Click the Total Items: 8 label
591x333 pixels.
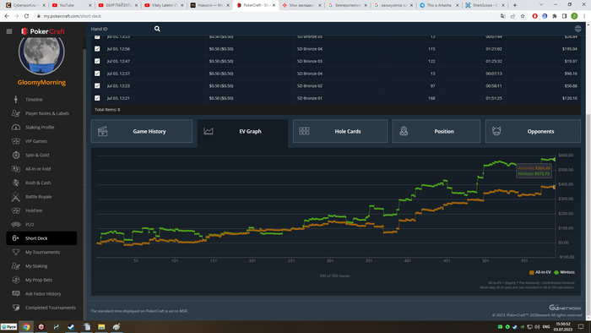(107, 110)
